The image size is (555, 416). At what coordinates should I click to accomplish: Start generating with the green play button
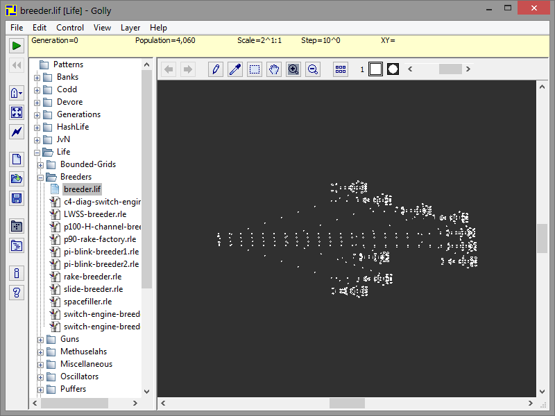click(16, 46)
